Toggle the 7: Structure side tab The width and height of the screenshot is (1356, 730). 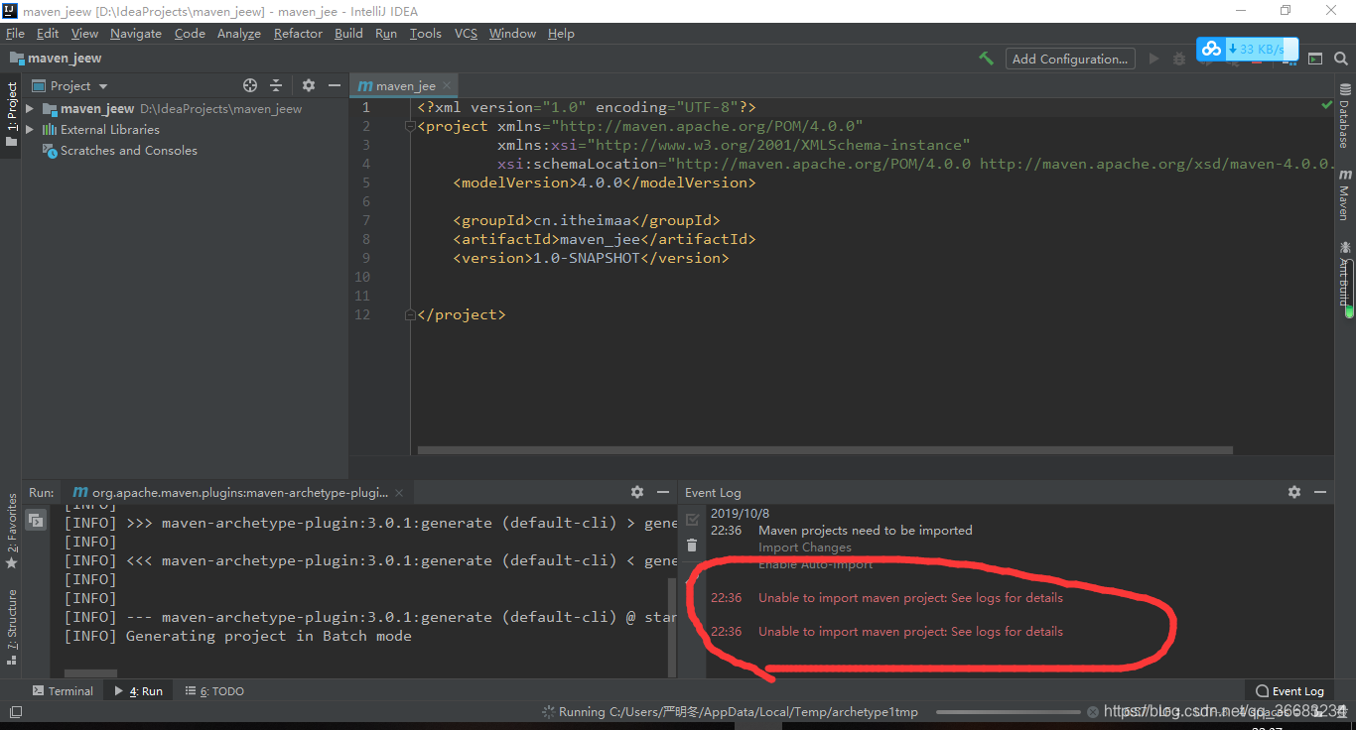11,626
